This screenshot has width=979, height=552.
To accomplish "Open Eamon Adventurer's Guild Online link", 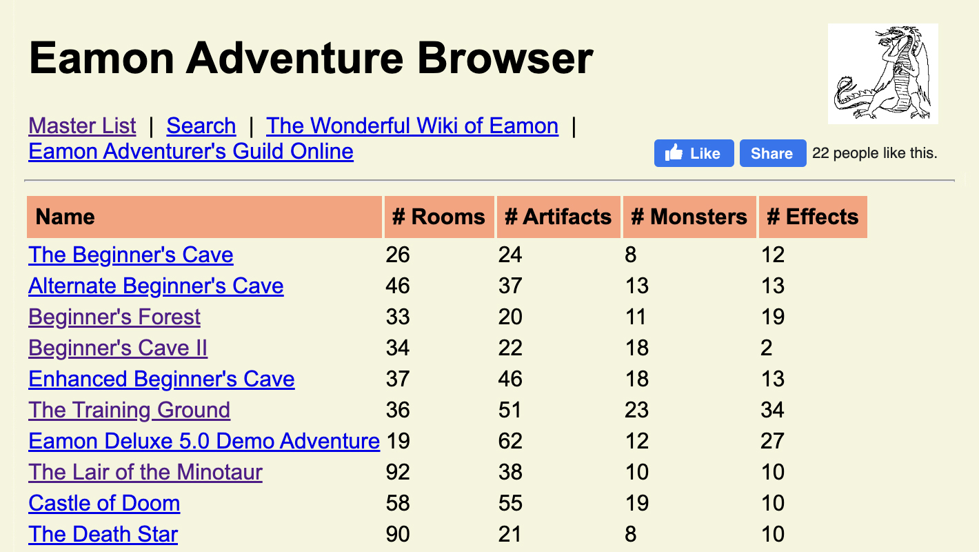I will pos(191,151).
